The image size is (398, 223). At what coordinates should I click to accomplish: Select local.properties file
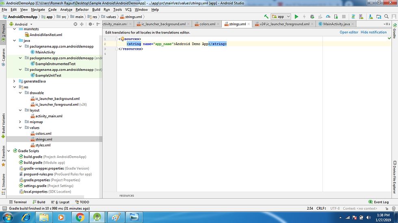pyautogui.click(x=45, y=192)
